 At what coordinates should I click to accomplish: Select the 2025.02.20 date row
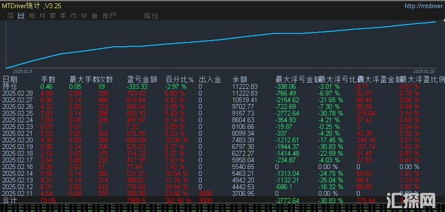[x=18, y=140]
